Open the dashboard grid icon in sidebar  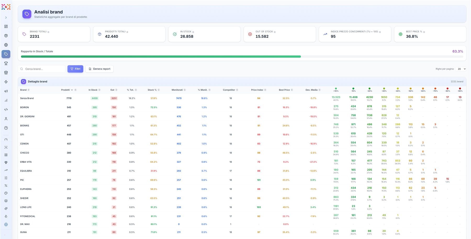[6, 26]
